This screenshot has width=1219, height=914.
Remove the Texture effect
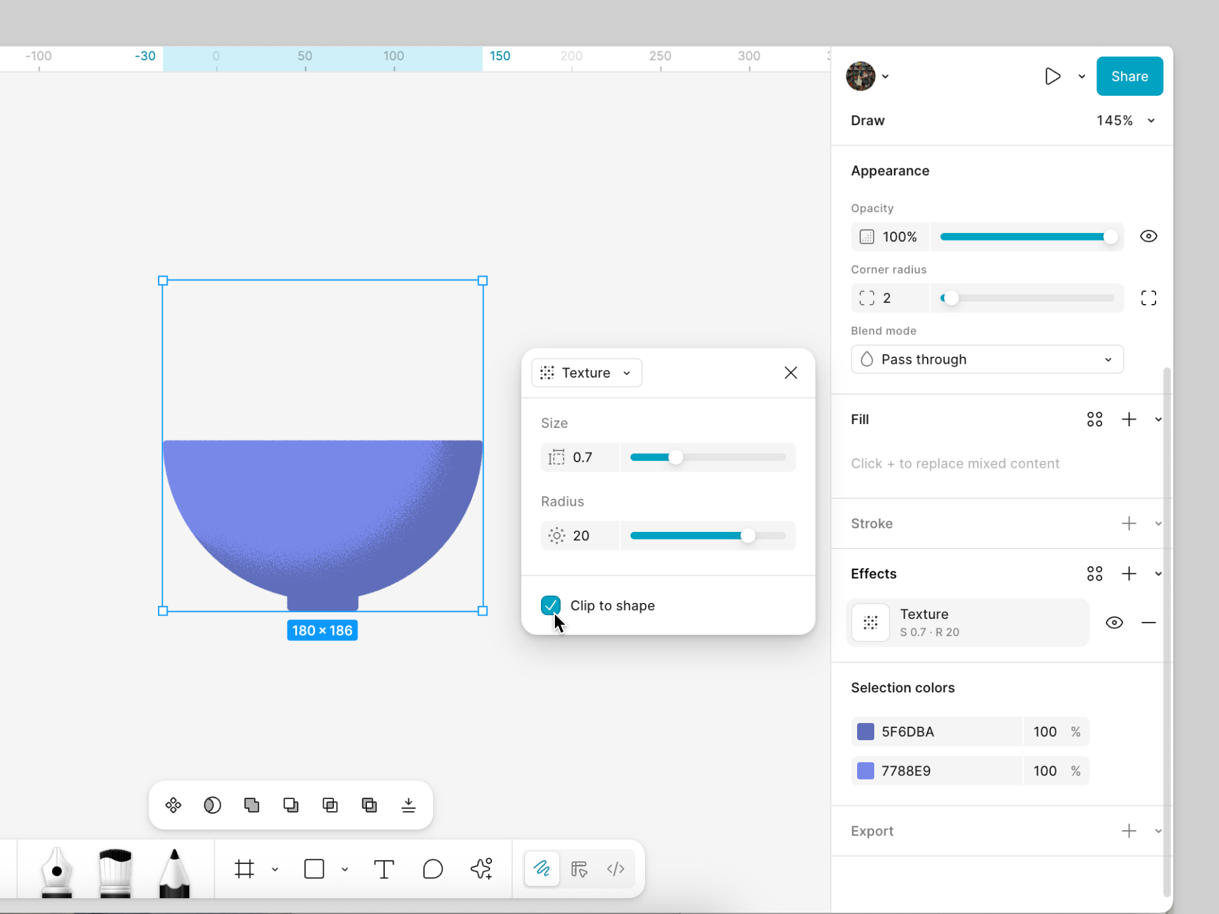click(1149, 623)
